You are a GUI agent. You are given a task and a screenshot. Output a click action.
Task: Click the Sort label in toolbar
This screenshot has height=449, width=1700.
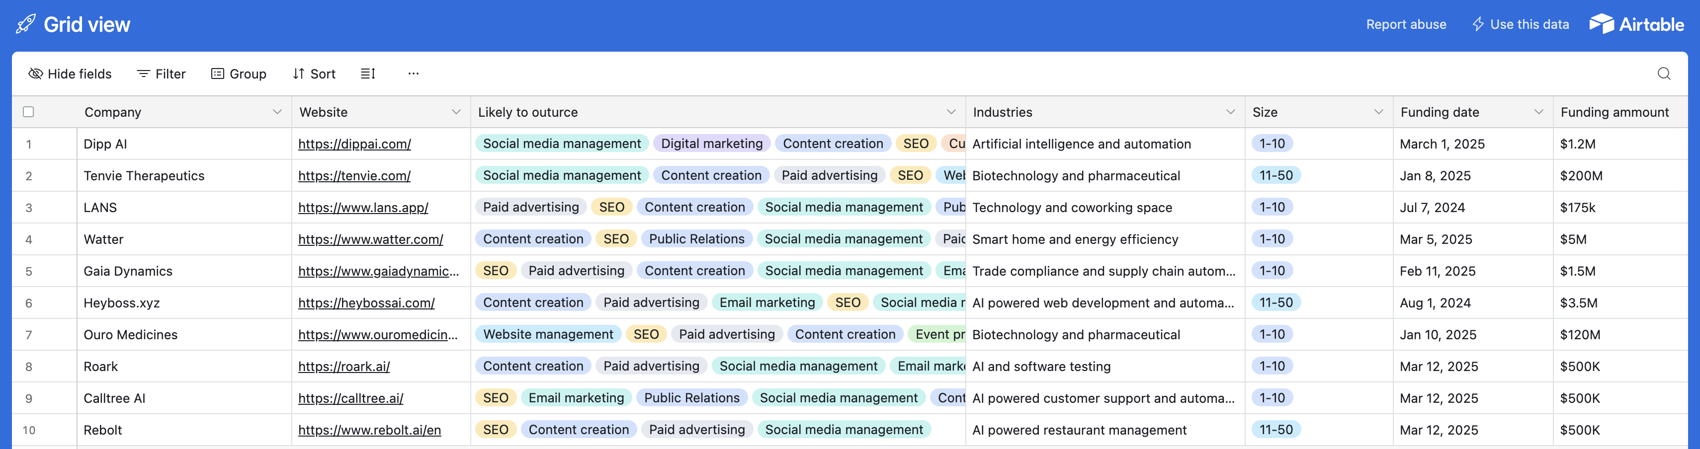pos(323,74)
